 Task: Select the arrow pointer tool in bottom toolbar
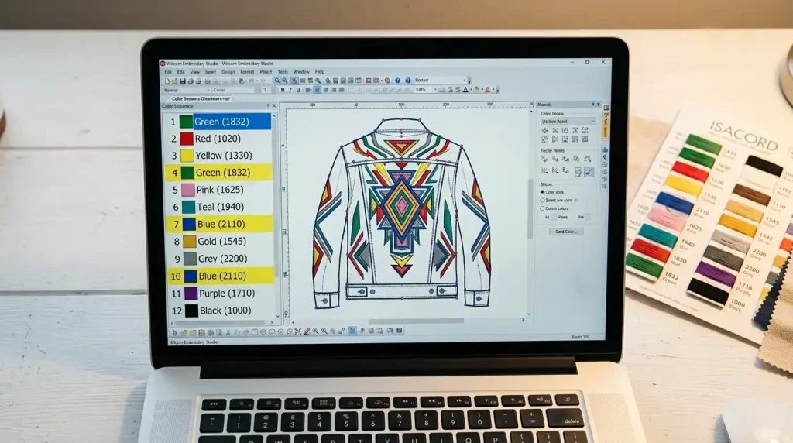click(175, 332)
